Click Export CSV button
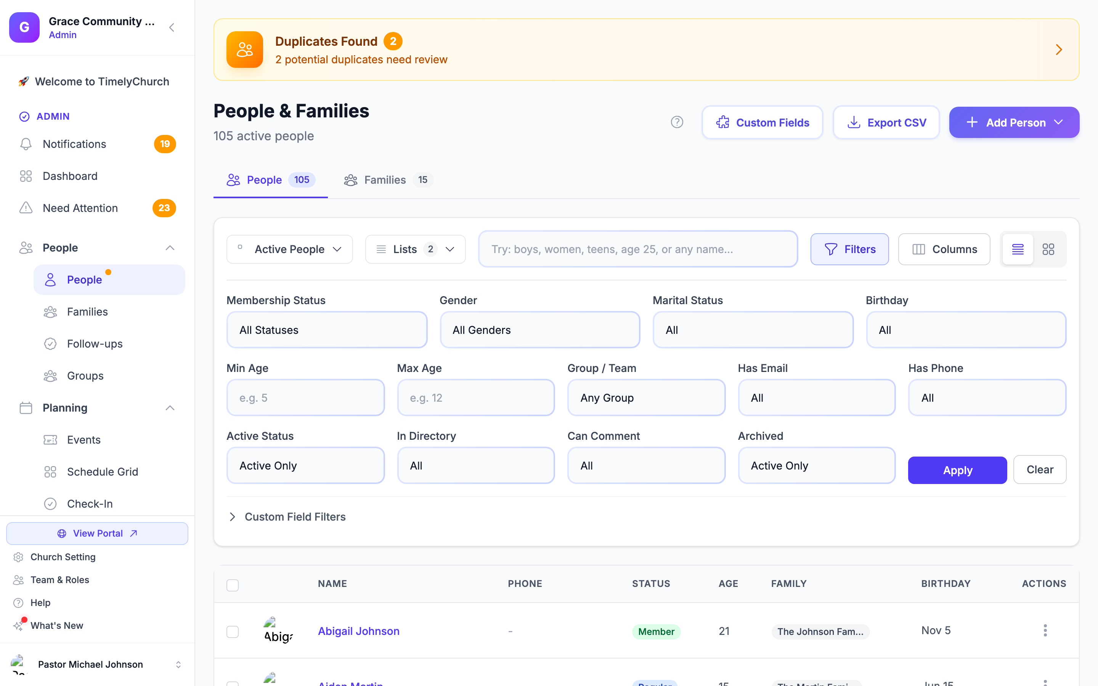 point(886,122)
